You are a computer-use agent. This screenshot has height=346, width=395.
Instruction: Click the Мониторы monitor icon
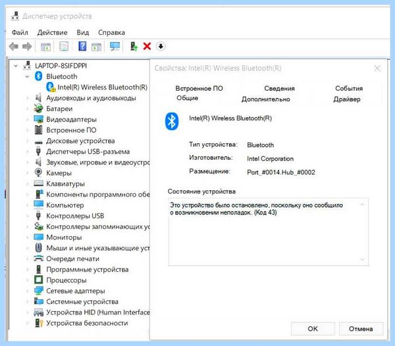38,237
